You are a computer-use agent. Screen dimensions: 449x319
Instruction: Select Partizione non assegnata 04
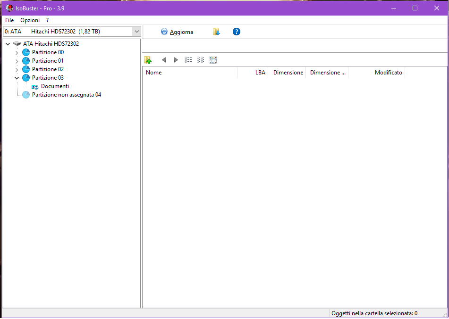click(x=66, y=95)
